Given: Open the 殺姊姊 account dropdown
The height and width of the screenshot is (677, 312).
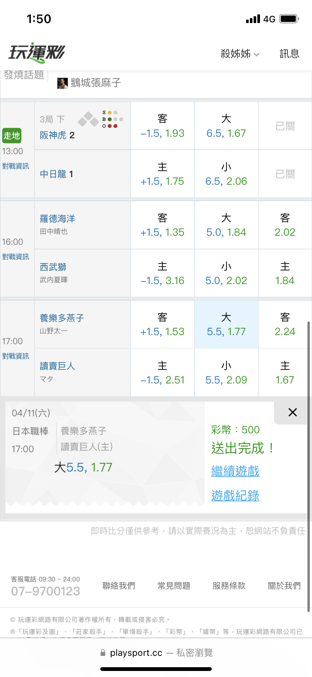Looking at the screenshot, I should [240, 54].
